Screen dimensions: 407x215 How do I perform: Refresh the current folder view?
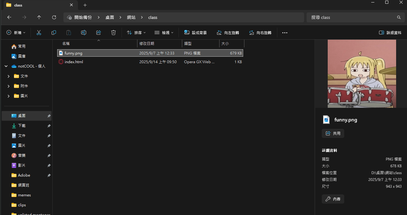coord(54,17)
